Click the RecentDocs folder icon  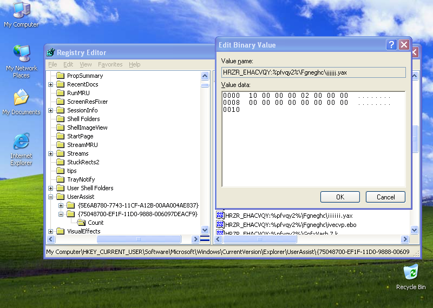point(60,84)
